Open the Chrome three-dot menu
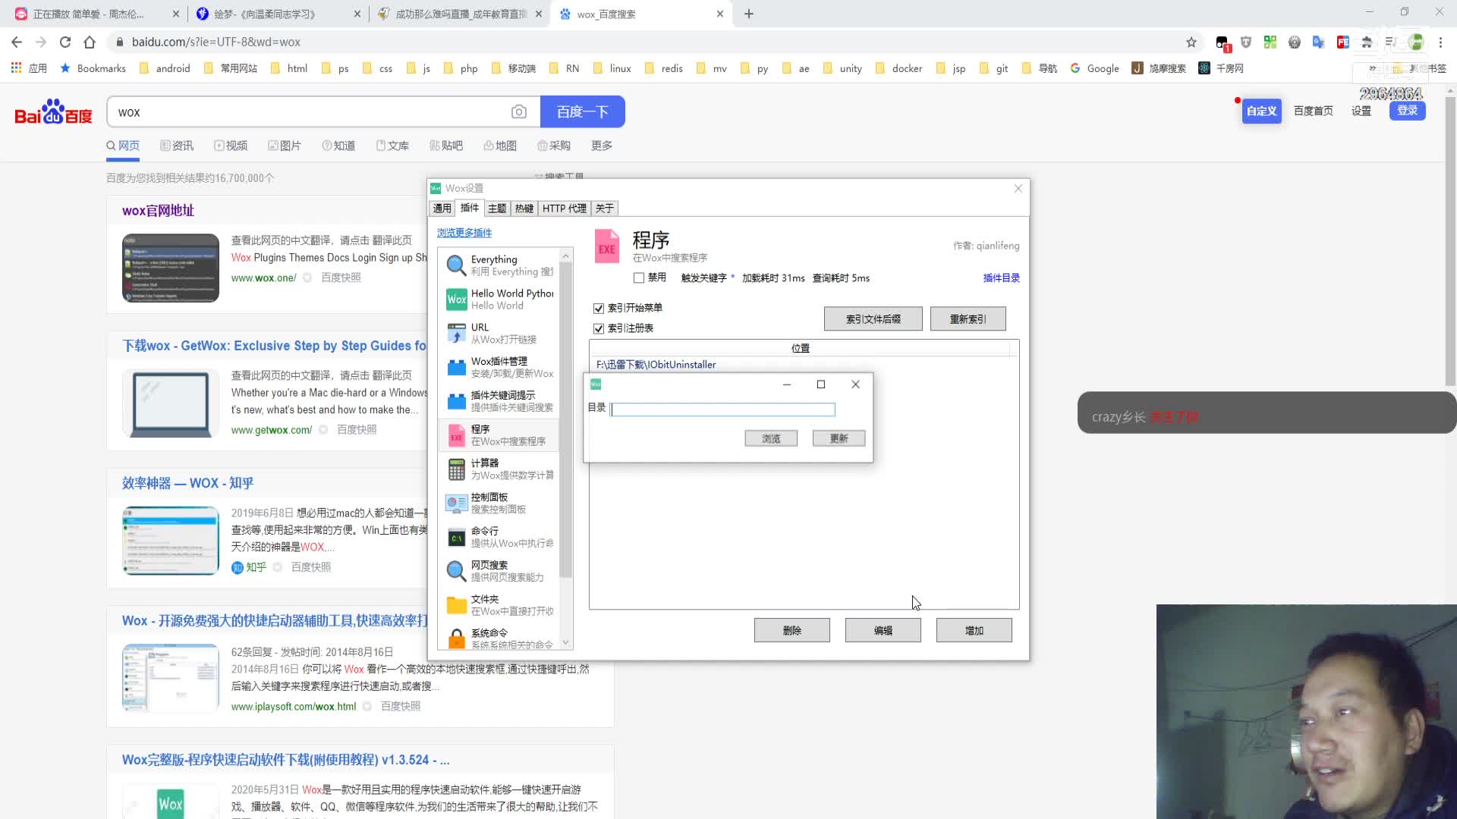The image size is (1457, 819). (1441, 42)
